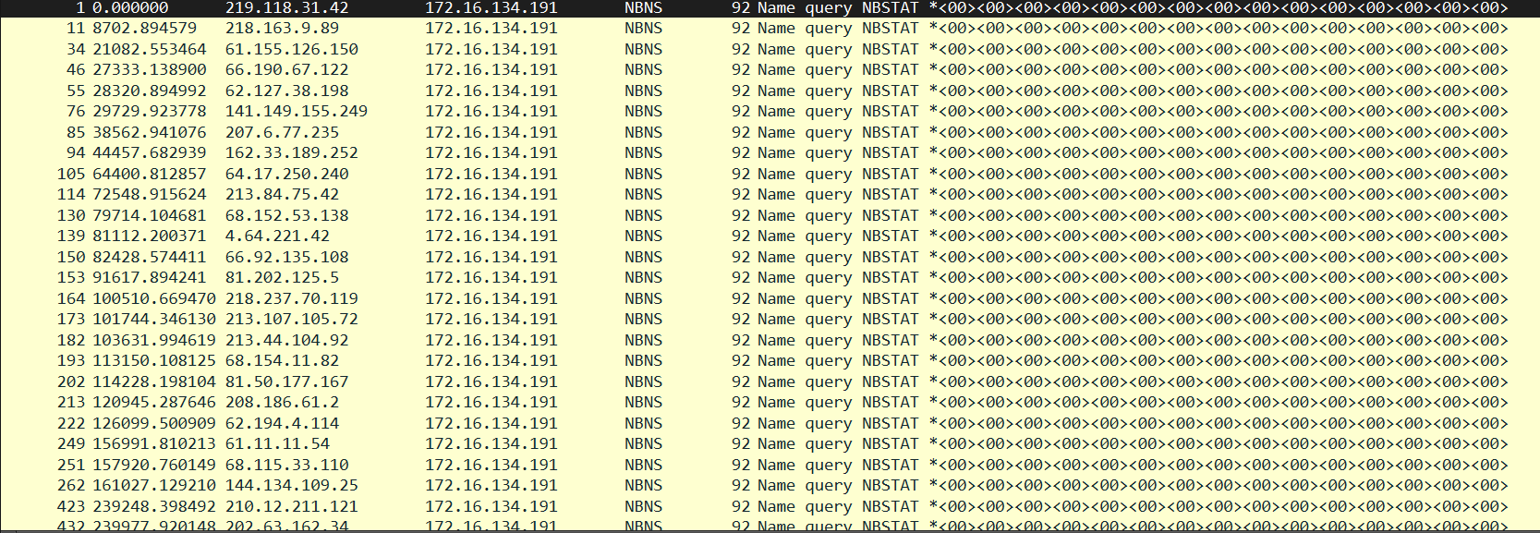This screenshot has width=1540, height=533.
Task: Click the time value 101744.346130
Action: coord(154,319)
